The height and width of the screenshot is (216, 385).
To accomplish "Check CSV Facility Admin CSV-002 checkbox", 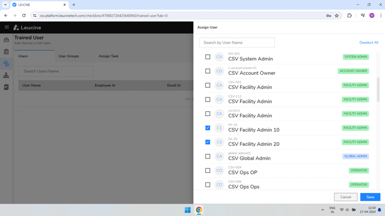I will click(208, 85).
